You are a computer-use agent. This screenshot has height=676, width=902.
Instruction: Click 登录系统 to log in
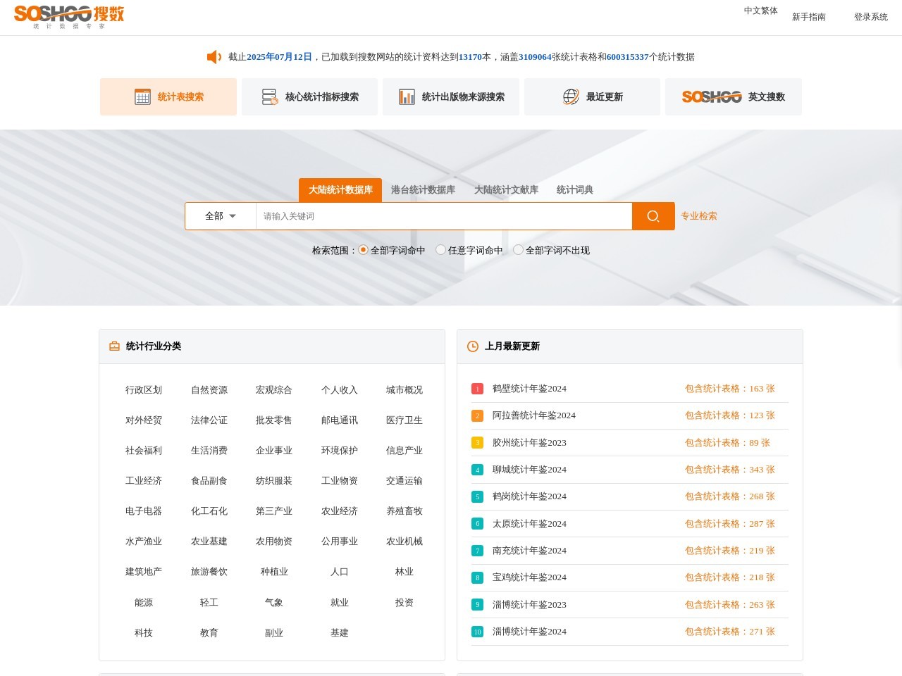pyautogui.click(x=870, y=16)
